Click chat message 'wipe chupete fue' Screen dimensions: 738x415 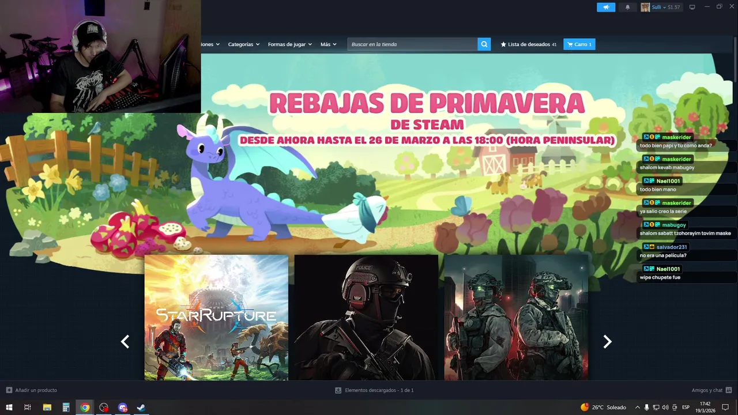(x=660, y=277)
